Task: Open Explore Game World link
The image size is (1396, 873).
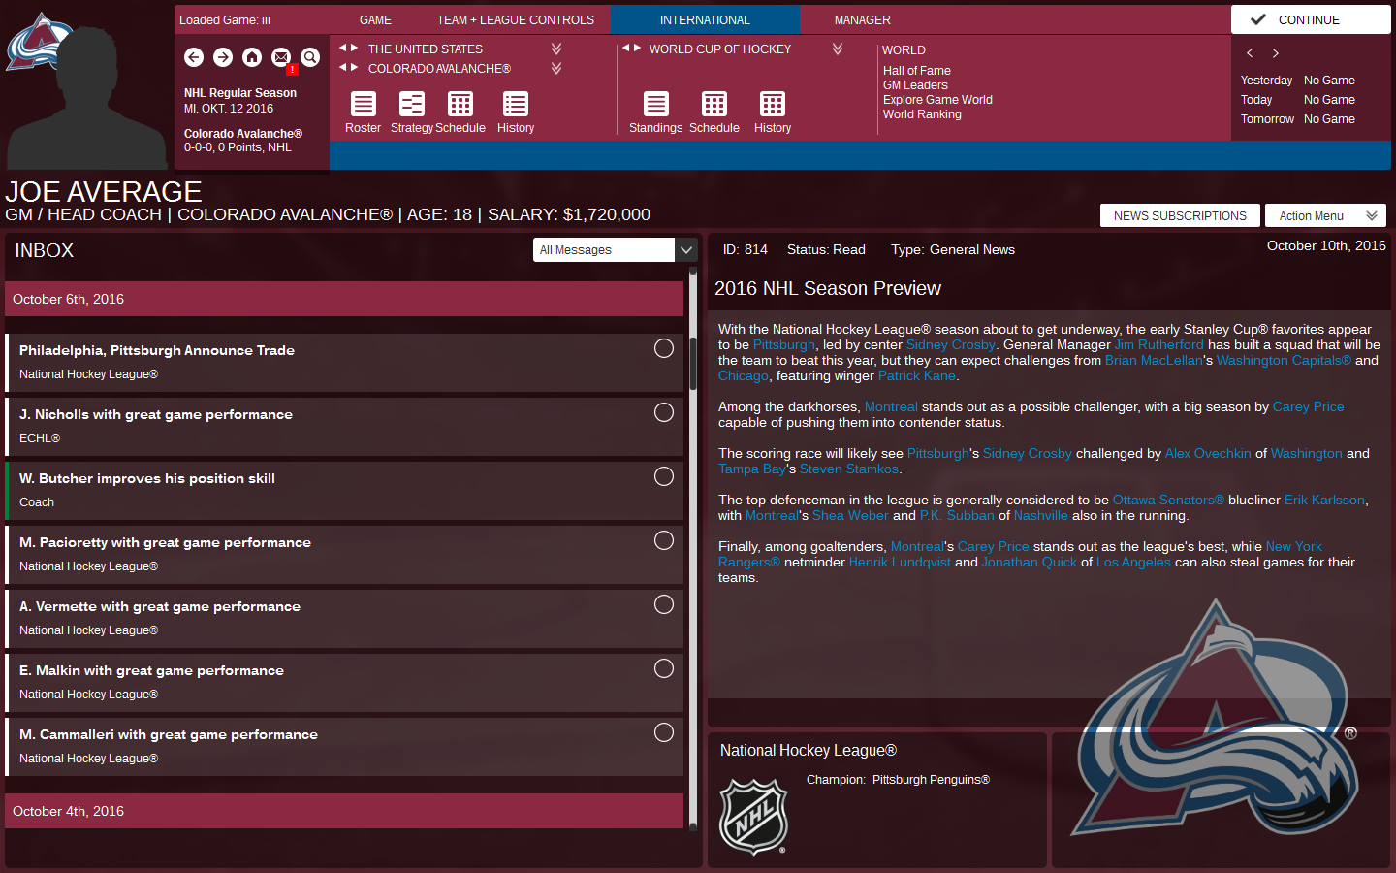Action: click(x=937, y=100)
